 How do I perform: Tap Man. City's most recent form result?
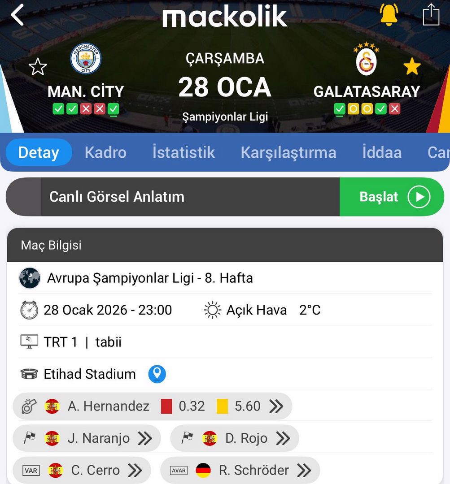pos(114,109)
